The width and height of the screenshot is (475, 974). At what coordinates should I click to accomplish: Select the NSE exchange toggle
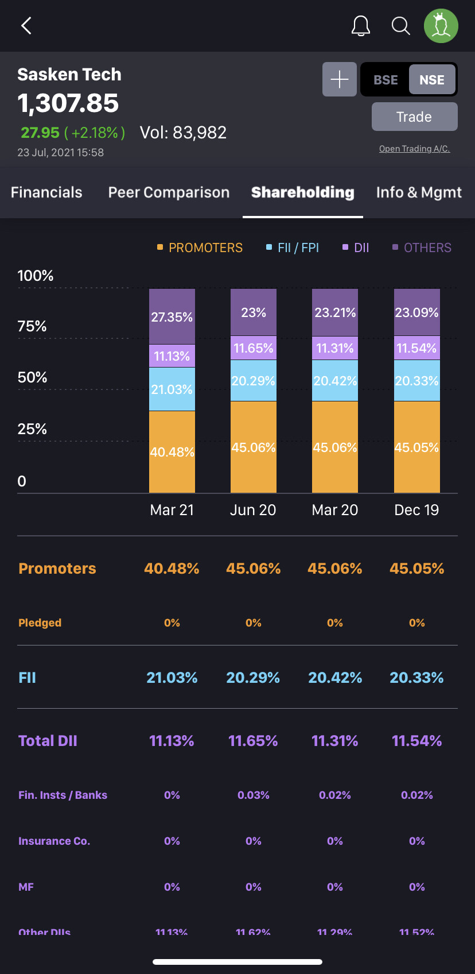(x=432, y=80)
